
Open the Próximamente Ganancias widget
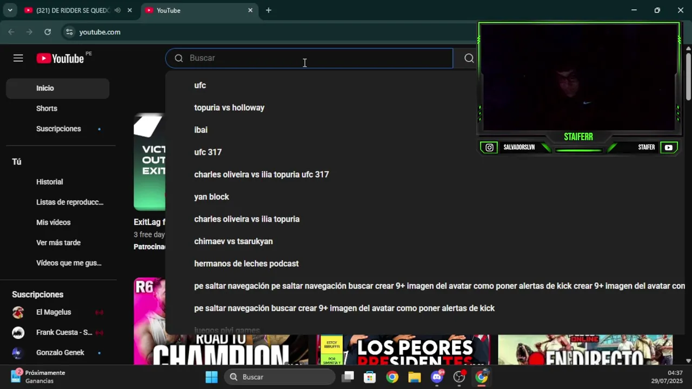click(x=38, y=377)
